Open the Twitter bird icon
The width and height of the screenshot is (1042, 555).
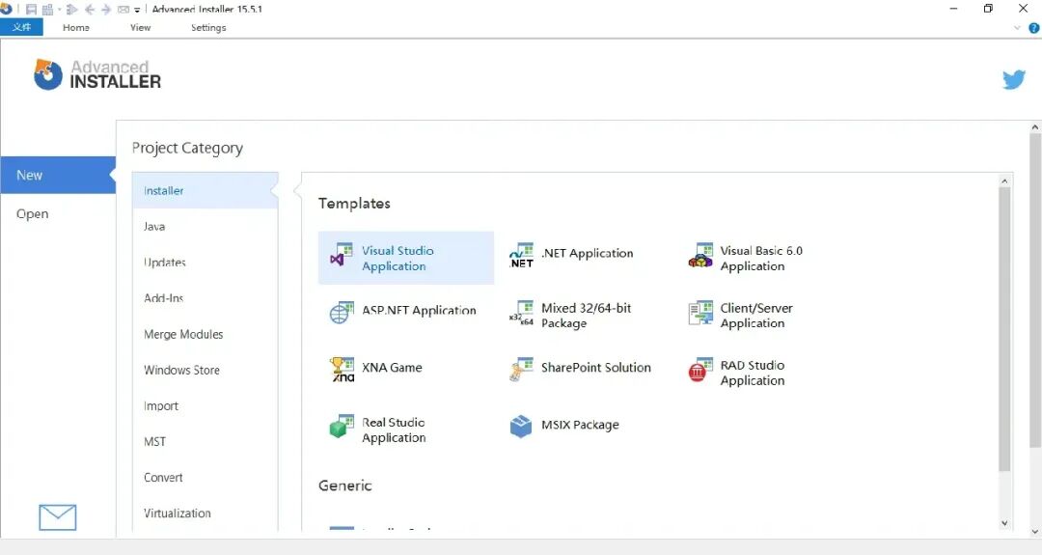[x=1014, y=80]
